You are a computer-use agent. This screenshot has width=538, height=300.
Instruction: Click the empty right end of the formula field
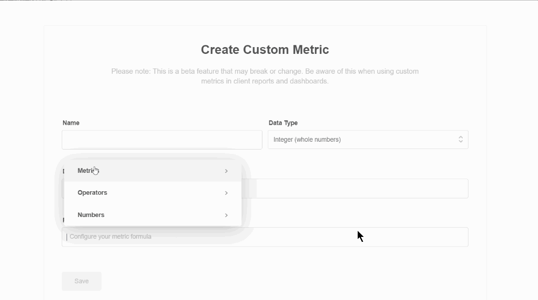coord(437,237)
